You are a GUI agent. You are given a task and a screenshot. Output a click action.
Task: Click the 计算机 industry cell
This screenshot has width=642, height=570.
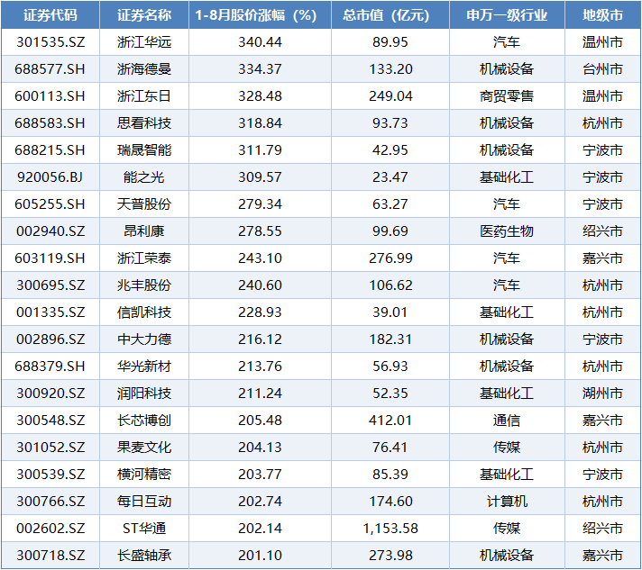coord(507,502)
